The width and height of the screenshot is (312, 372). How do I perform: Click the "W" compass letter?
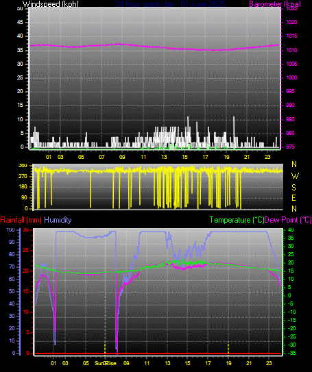(x=295, y=176)
